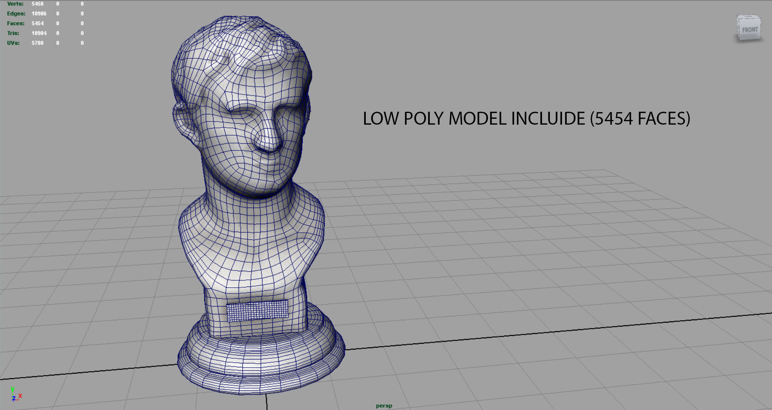The image size is (772, 410).
Task: Click the Edges label in the HUD
Action: 16,14
